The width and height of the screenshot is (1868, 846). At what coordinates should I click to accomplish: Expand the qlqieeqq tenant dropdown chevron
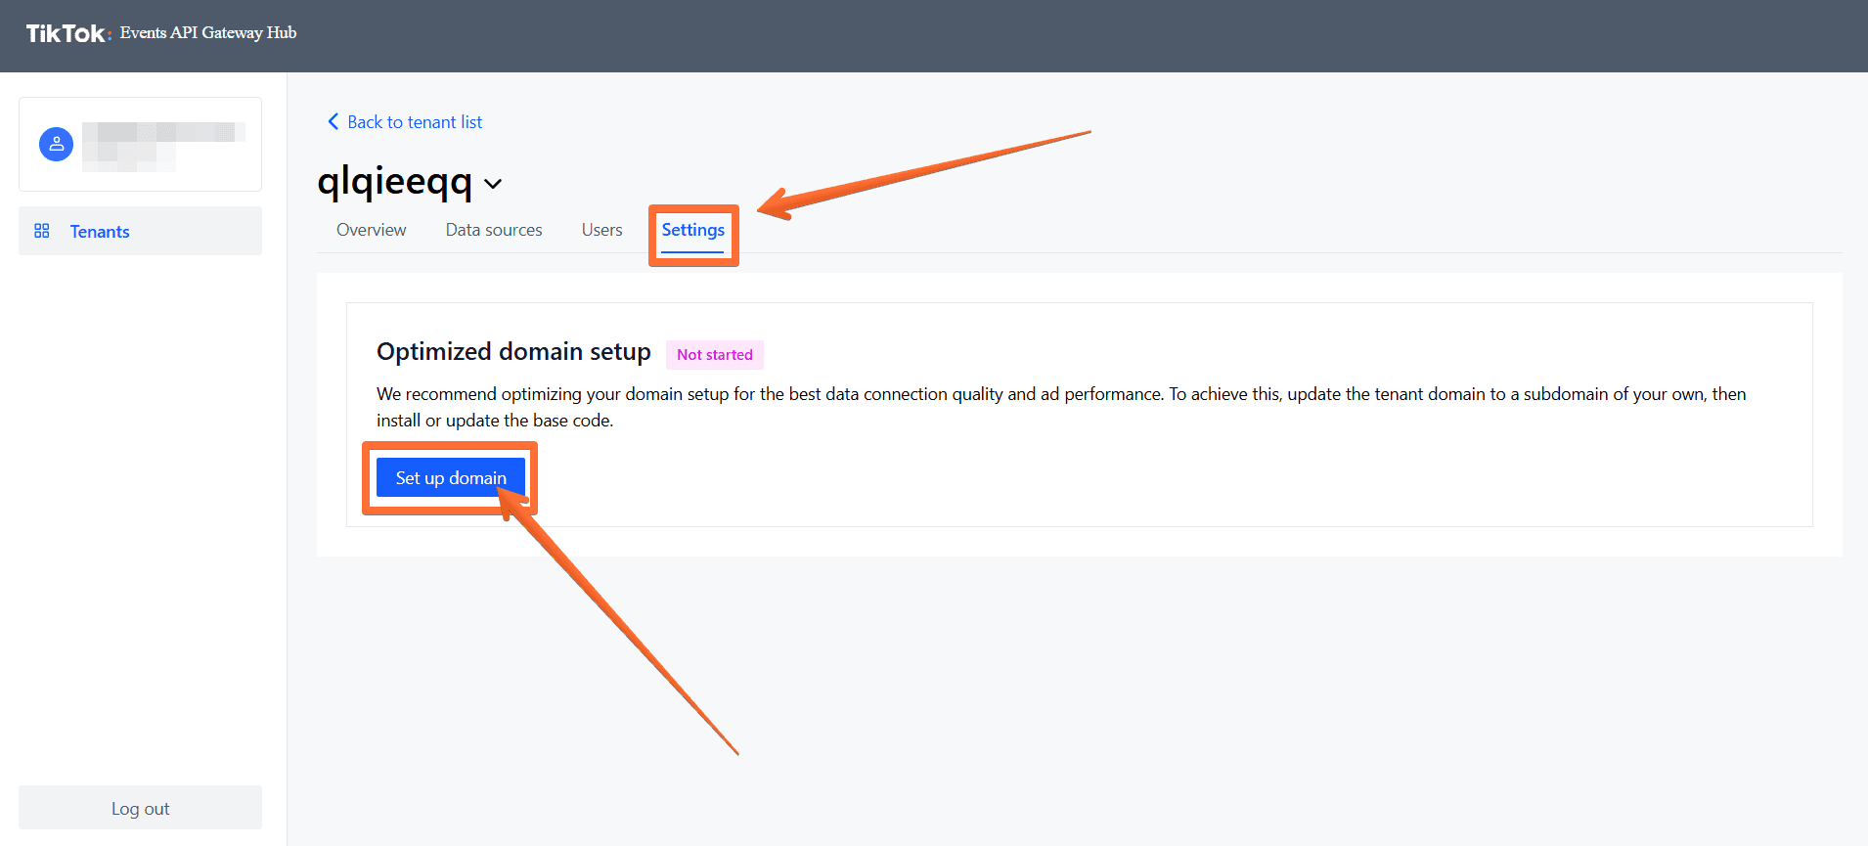click(493, 184)
